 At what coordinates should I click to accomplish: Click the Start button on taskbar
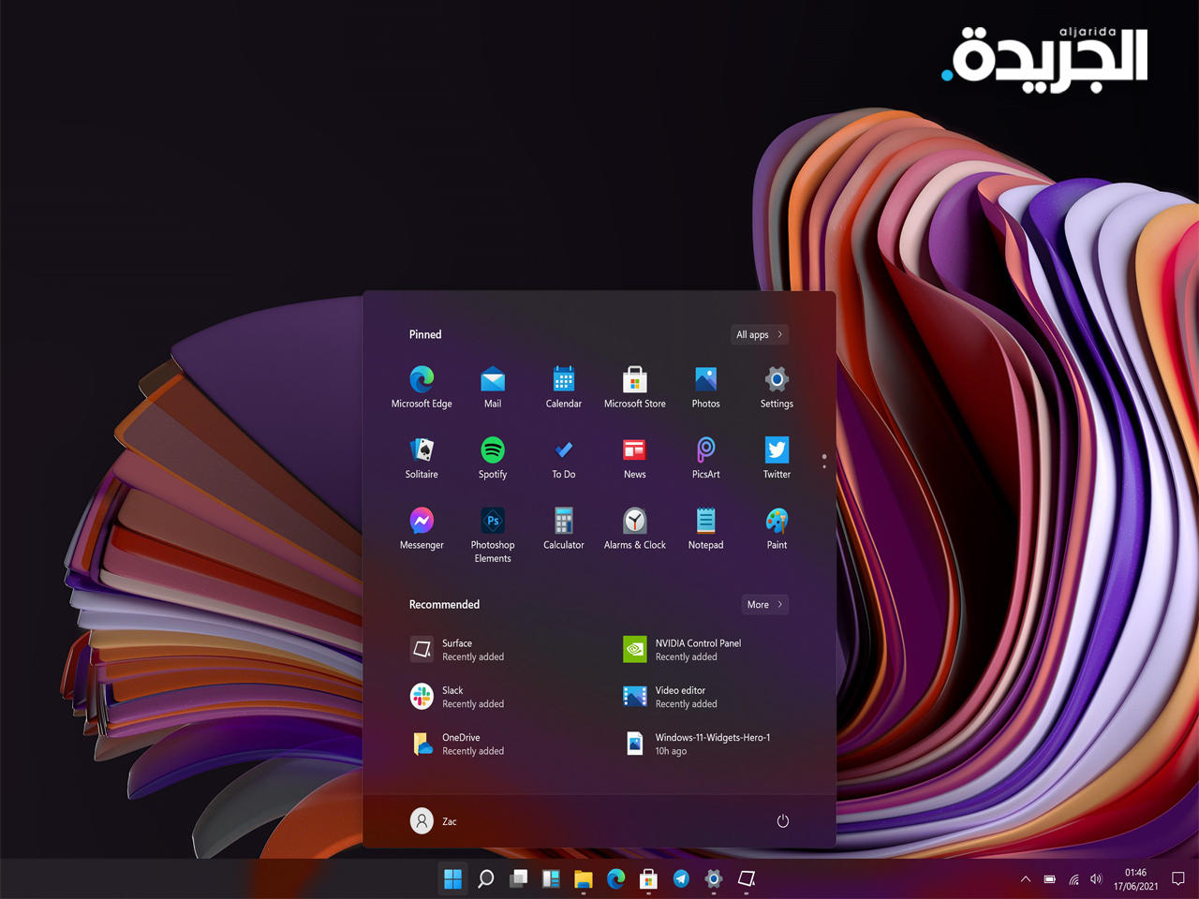pyautogui.click(x=452, y=878)
